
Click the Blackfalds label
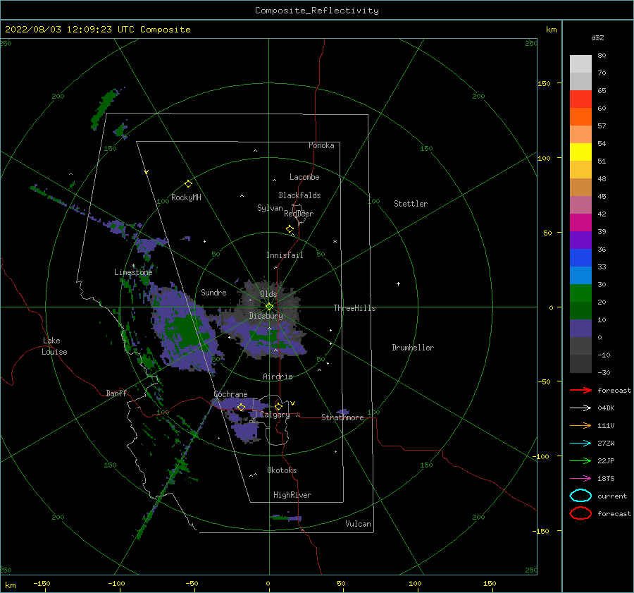[299, 195]
